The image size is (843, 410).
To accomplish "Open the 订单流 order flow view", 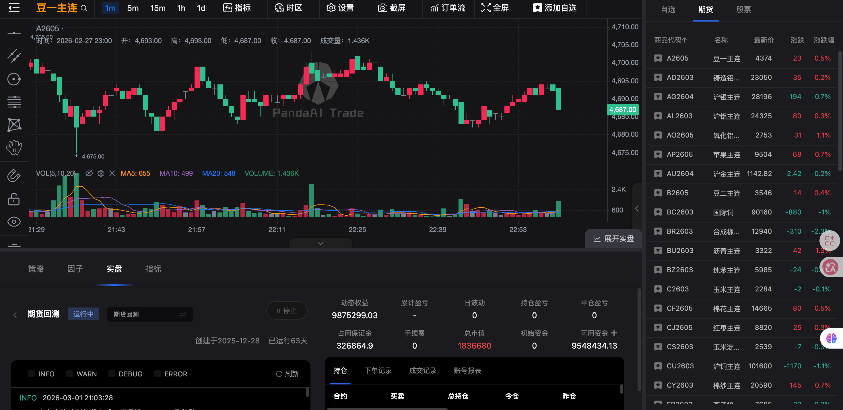I will [448, 8].
